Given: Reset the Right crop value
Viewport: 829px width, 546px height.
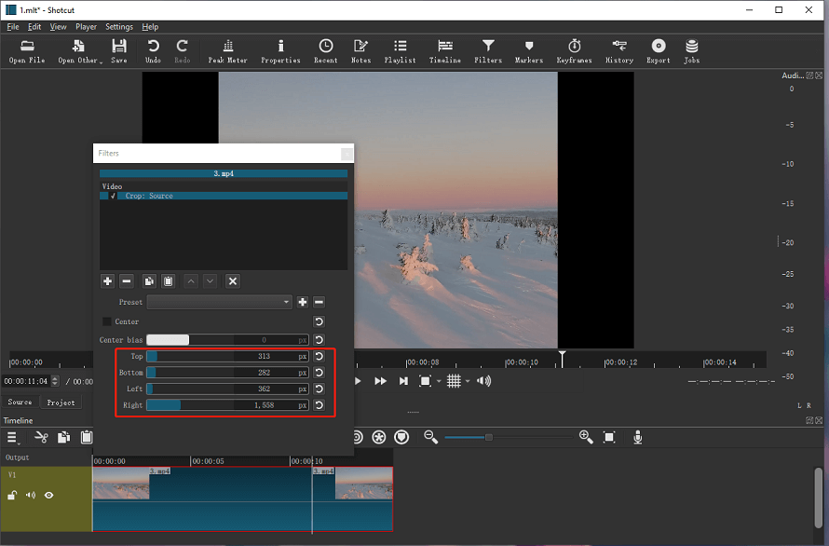Looking at the screenshot, I should (x=319, y=405).
